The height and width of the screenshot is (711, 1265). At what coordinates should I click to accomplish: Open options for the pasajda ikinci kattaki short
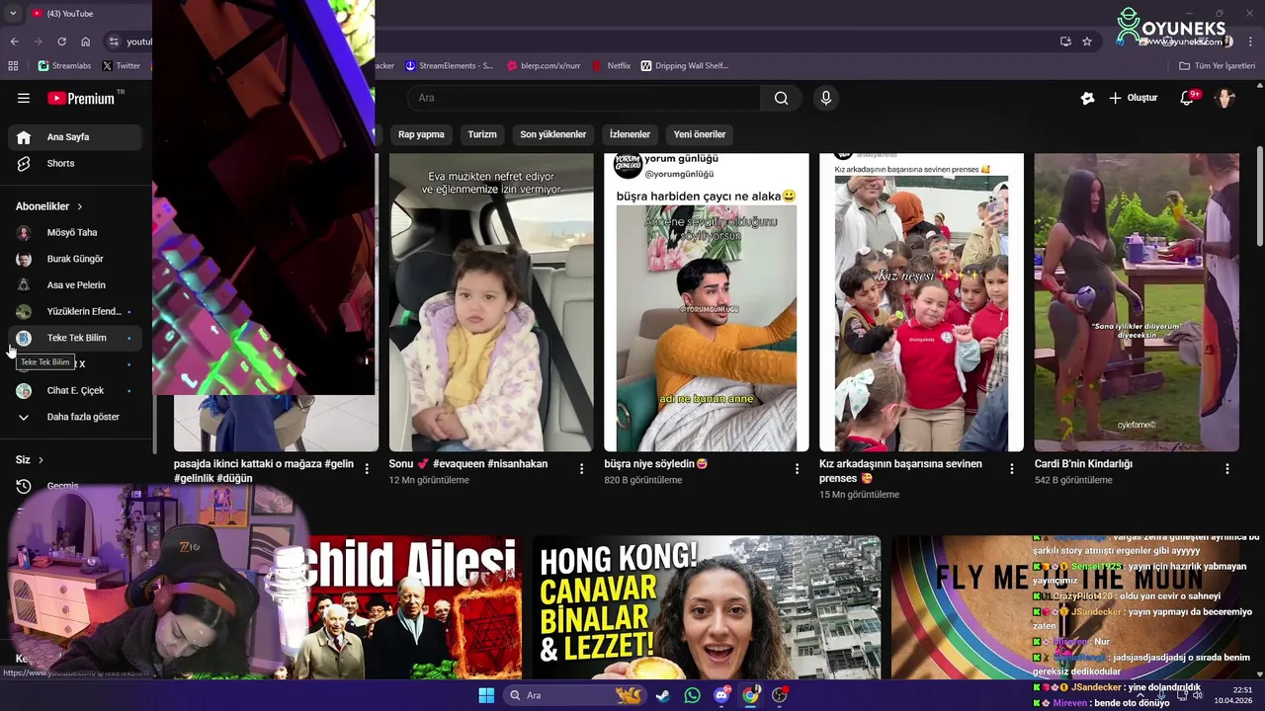coord(367,469)
